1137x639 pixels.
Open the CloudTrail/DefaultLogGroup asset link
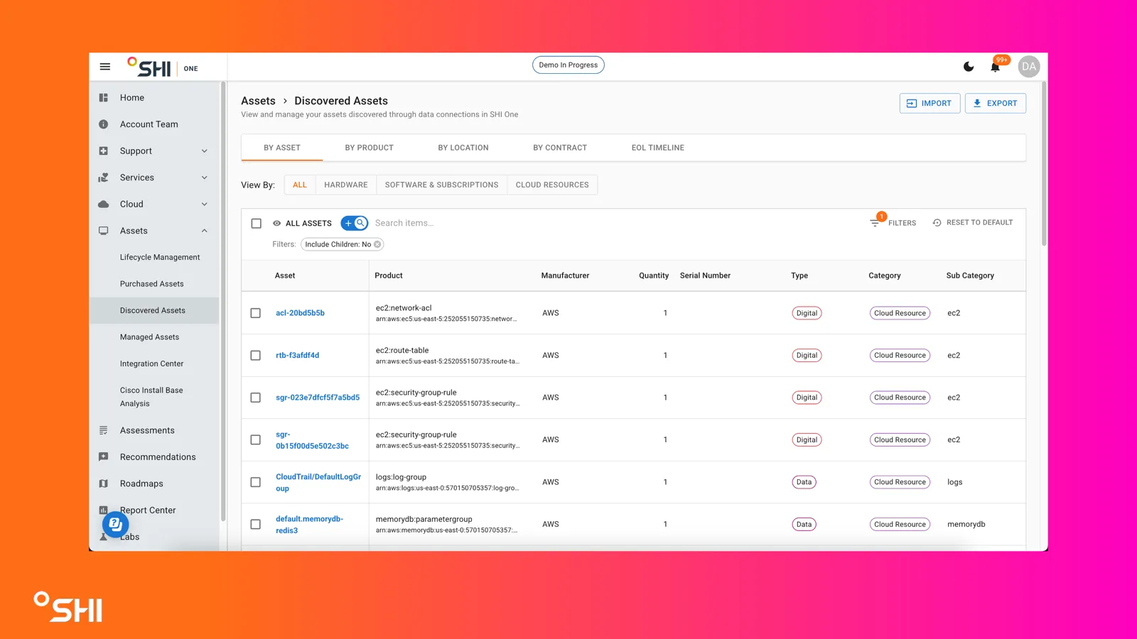pos(318,483)
